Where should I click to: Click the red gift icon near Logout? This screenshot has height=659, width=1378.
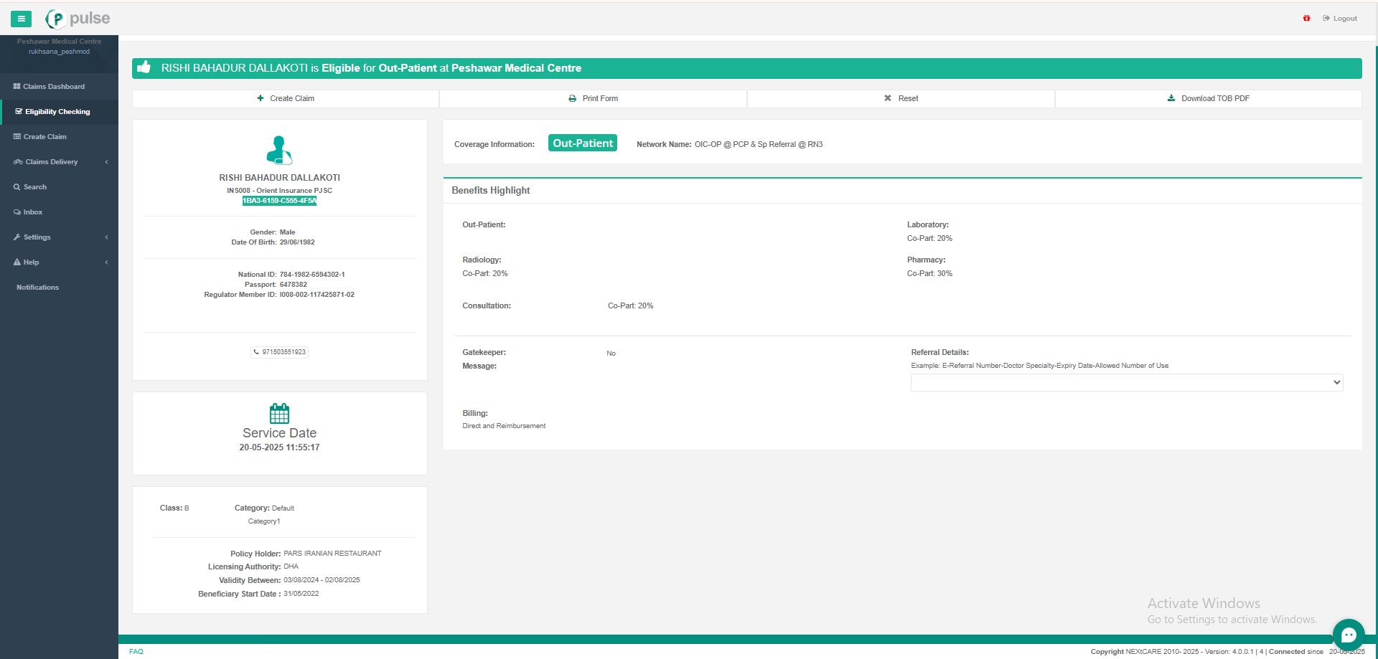(1306, 19)
